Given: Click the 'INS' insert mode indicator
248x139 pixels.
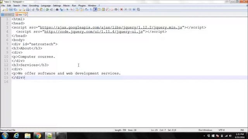Looking at the screenshot, I should point(242,130).
